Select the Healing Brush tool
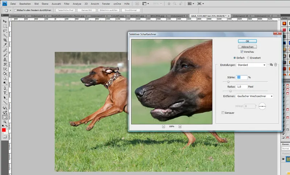Image resolution: width=290 pixels, height=175 pixels. pyautogui.click(x=5, y=50)
